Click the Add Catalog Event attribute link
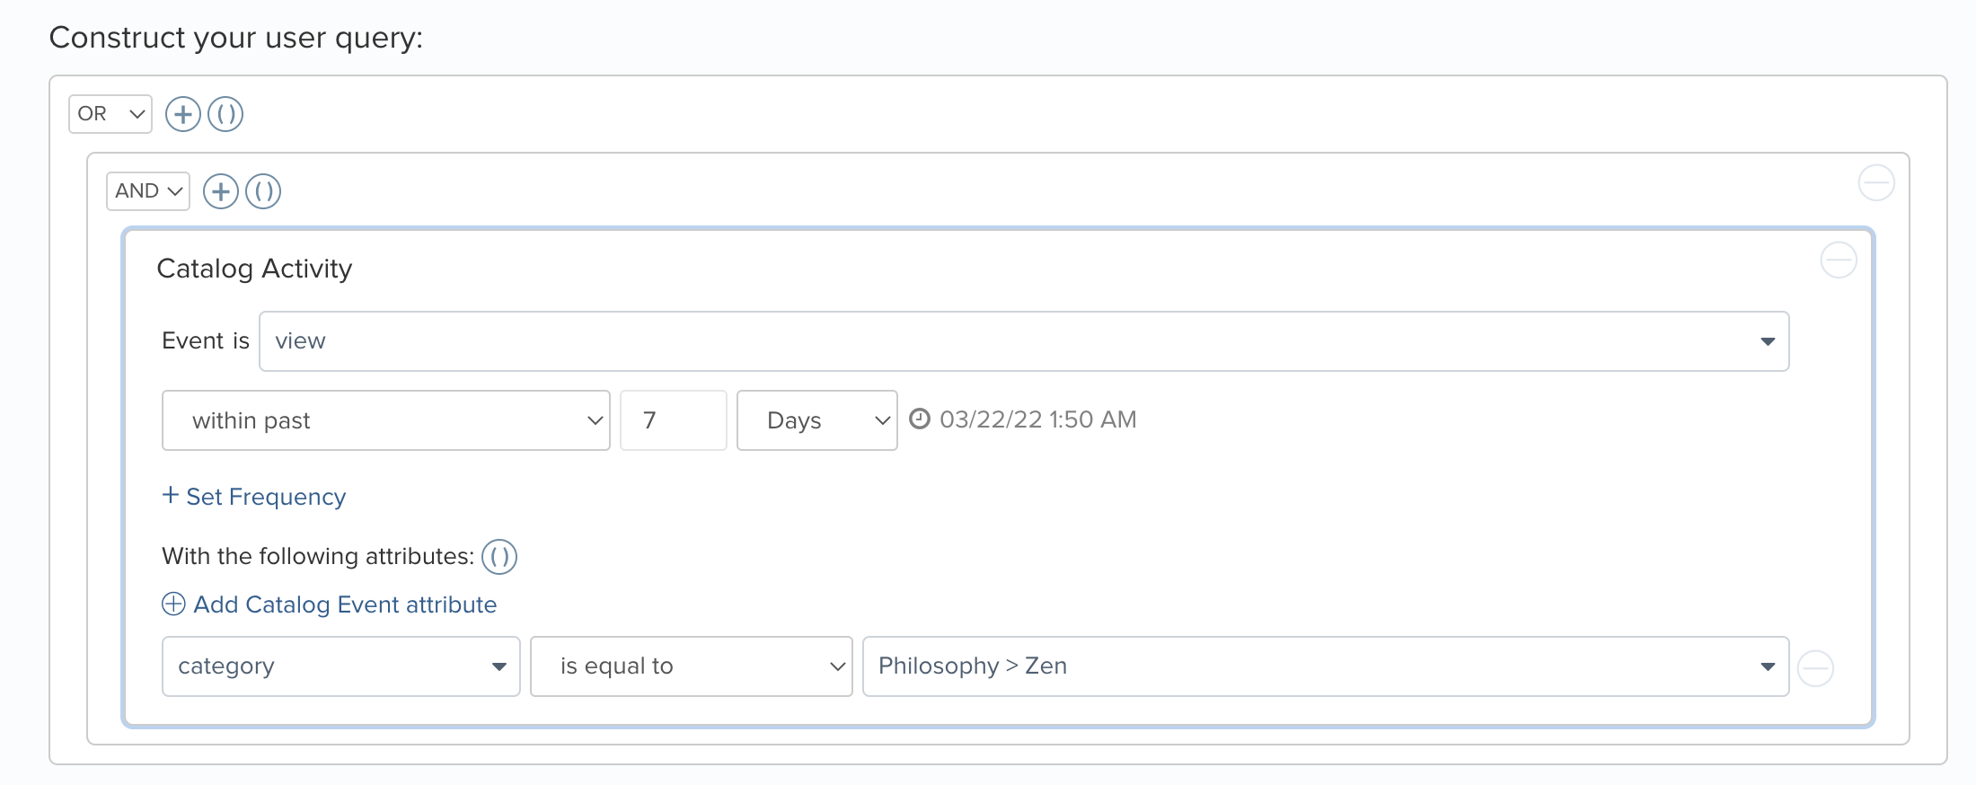 [329, 604]
